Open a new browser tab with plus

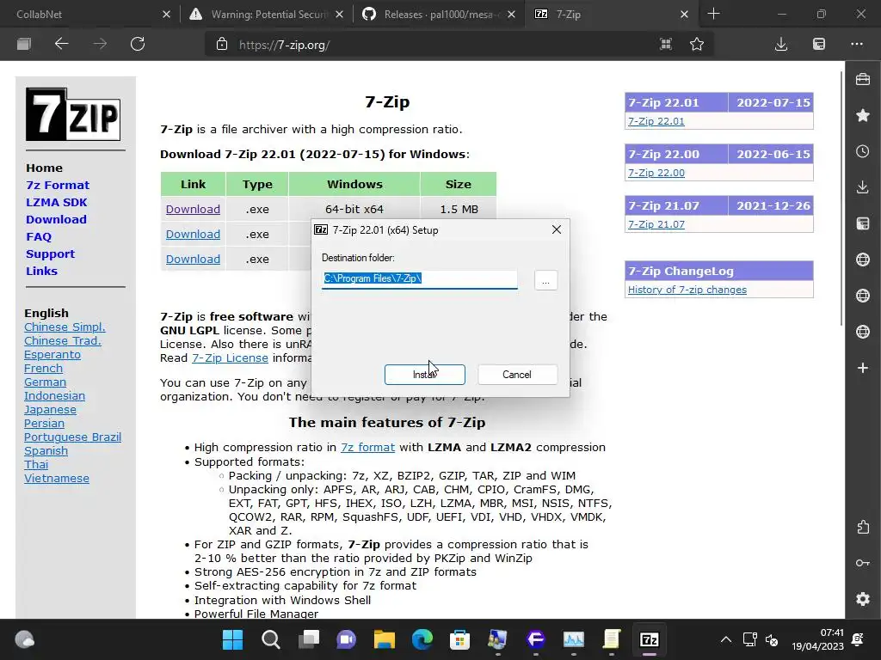[x=713, y=14]
